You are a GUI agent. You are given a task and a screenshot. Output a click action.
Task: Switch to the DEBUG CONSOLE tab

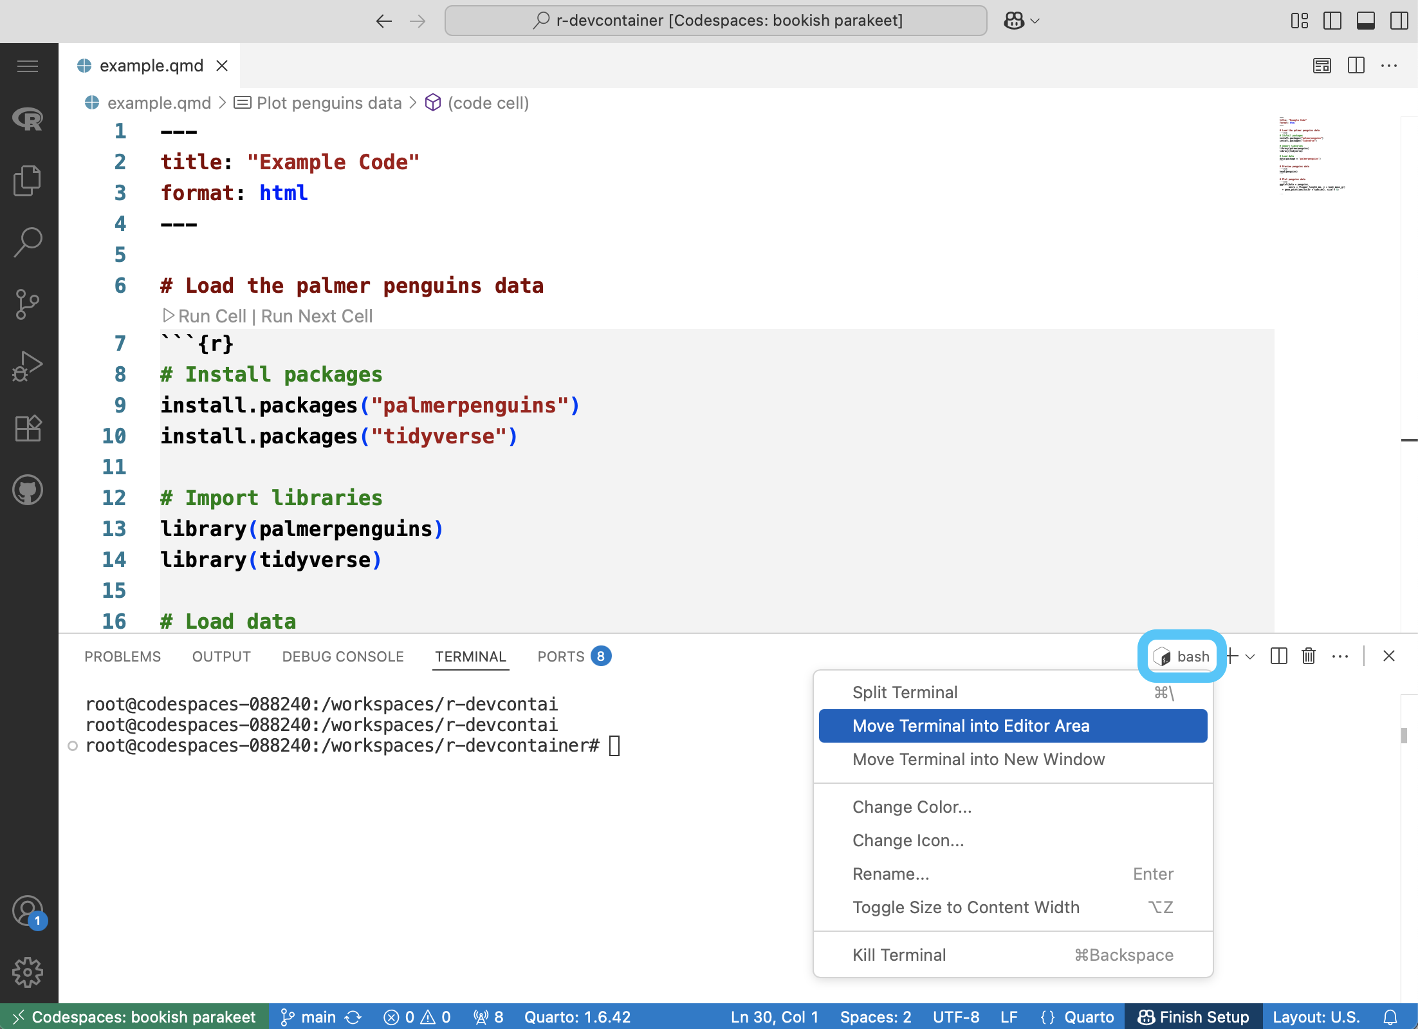click(343, 656)
